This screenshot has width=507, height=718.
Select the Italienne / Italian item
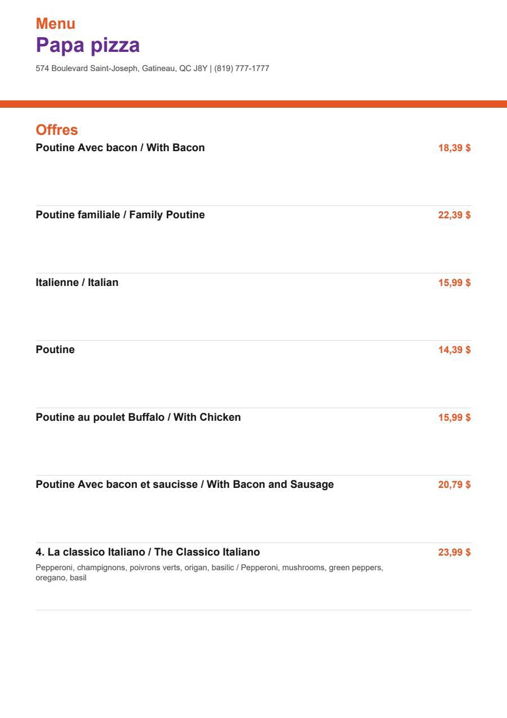click(x=77, y=283)
